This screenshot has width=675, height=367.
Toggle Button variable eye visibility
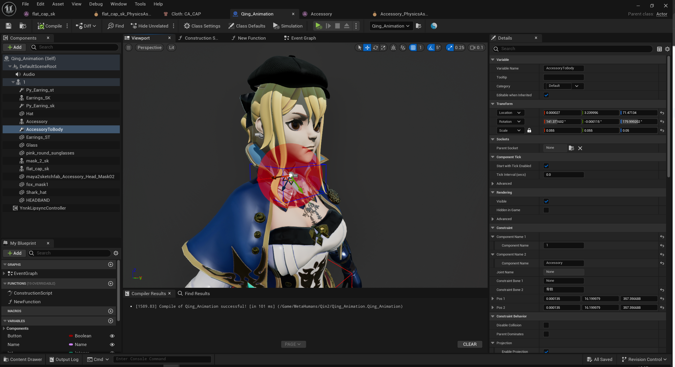(112, 336)
